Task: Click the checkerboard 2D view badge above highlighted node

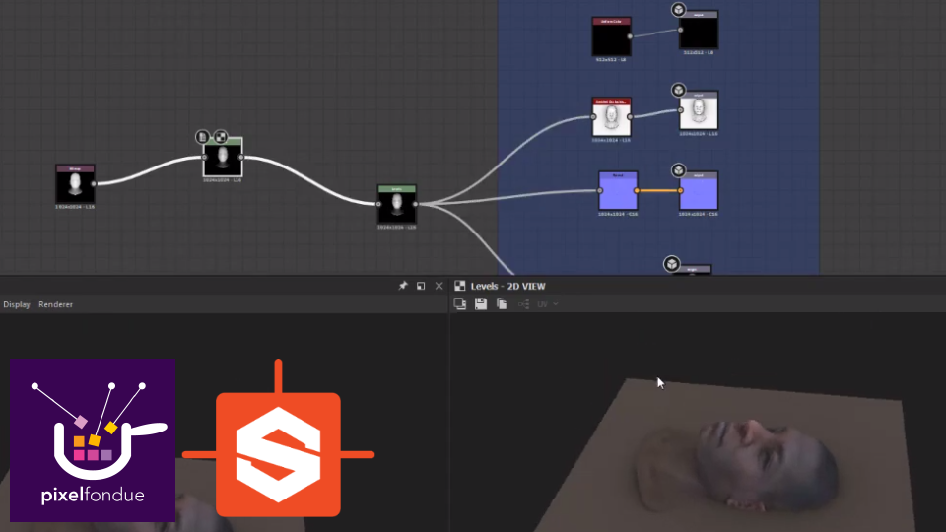Action: click(x=220, y=137)
